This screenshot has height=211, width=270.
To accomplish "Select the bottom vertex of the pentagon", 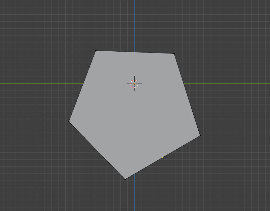I will pos(125,179).
